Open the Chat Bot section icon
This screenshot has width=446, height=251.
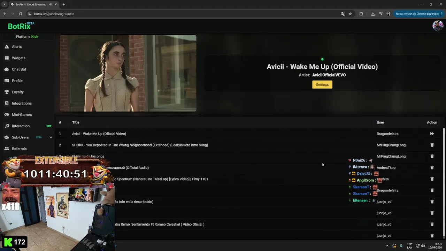[7, 69]
